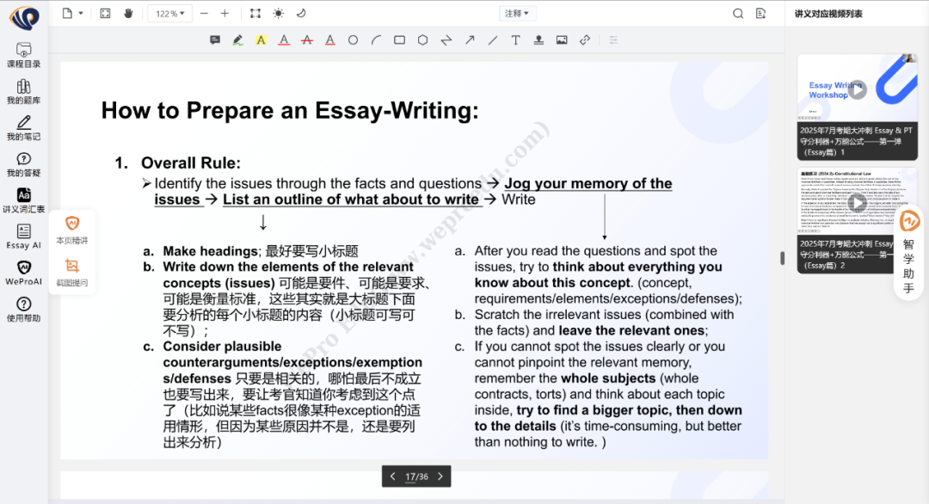Insert an image annotation

pyautogui.click(x=562, y=40)
